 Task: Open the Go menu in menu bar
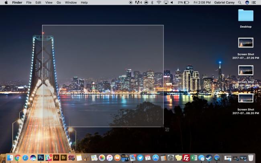point(59,2)
